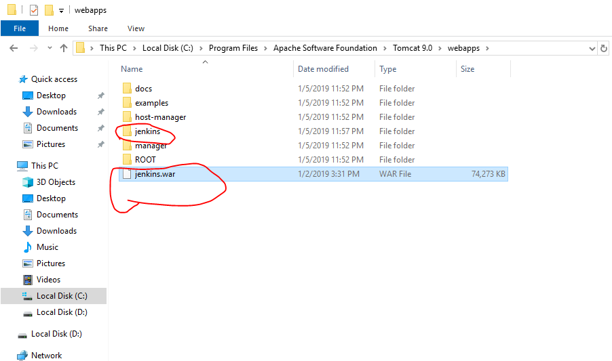The height and width of the screenshot is (361, 612).
Task: Open the File menu
Action: pos(20,28)
